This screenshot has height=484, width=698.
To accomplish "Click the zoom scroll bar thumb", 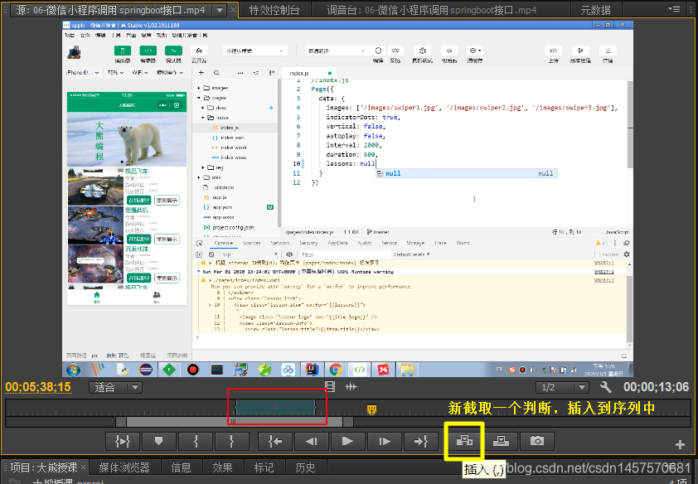I will click(x=234, y=421).
